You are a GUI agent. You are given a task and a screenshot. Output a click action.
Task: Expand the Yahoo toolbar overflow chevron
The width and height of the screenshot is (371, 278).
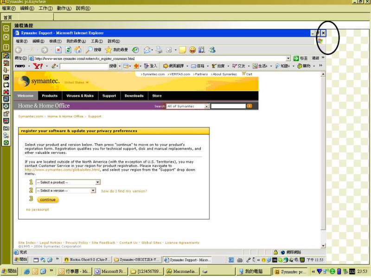pos(320,65)
